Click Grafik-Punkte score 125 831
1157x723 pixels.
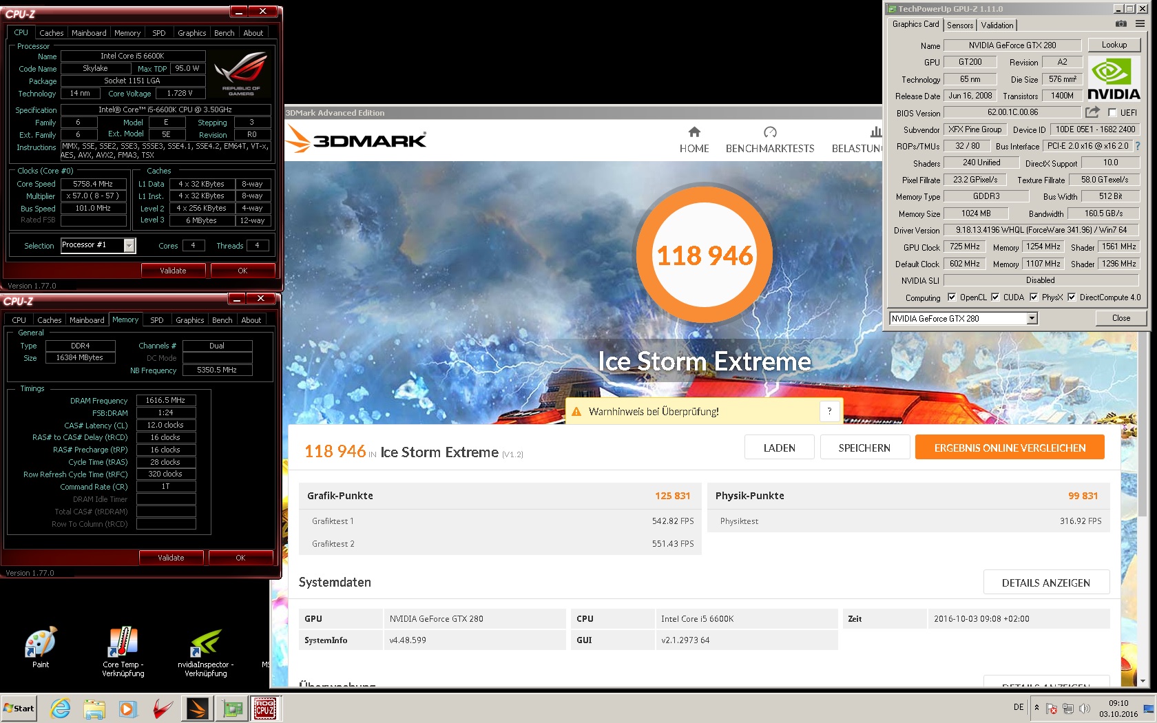(x=672, y=496)
